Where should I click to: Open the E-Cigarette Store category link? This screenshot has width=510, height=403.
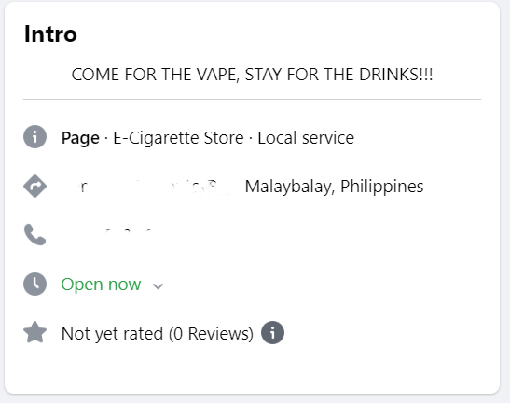coord(178,138)
